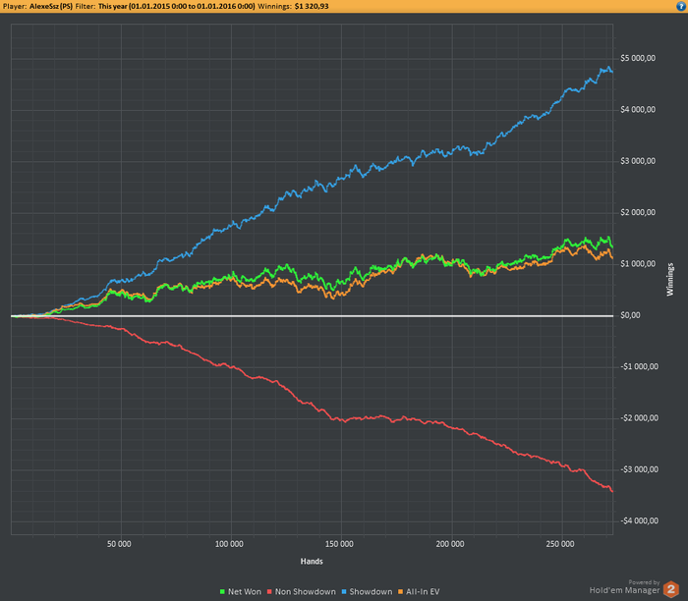Click the -$1 000,00 axis label
688x601 pixels.
639,367
